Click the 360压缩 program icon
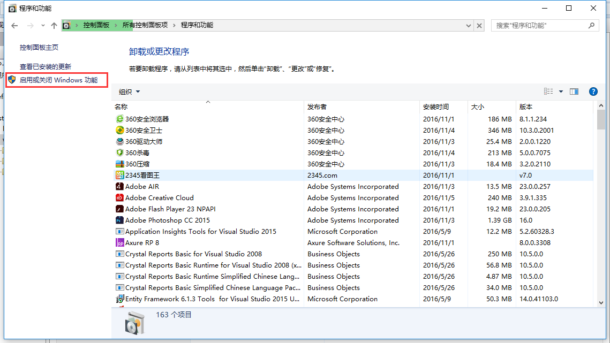This screenshot has height=343, width=610. [x=119, y=164]
